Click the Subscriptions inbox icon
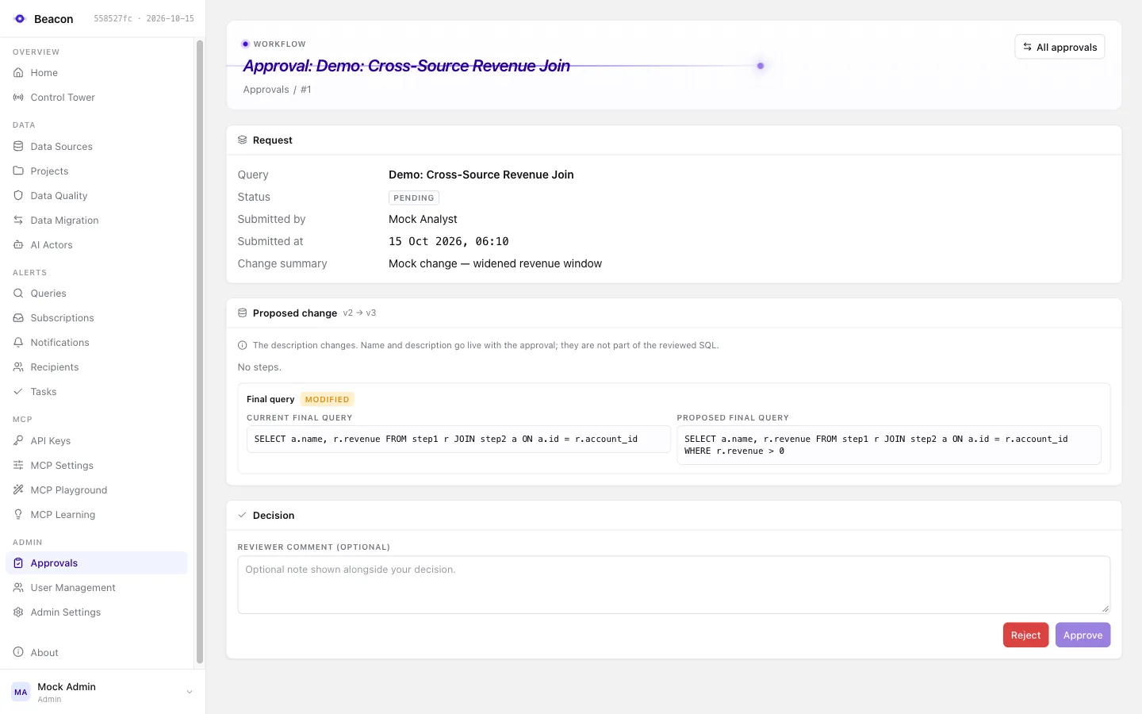 click(x=18, y=317)
